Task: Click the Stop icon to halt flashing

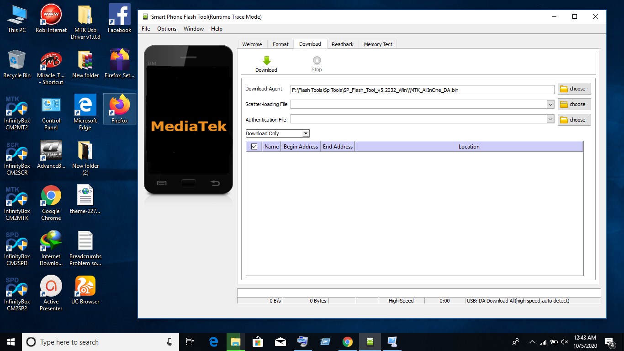Action: coord(317,63)
